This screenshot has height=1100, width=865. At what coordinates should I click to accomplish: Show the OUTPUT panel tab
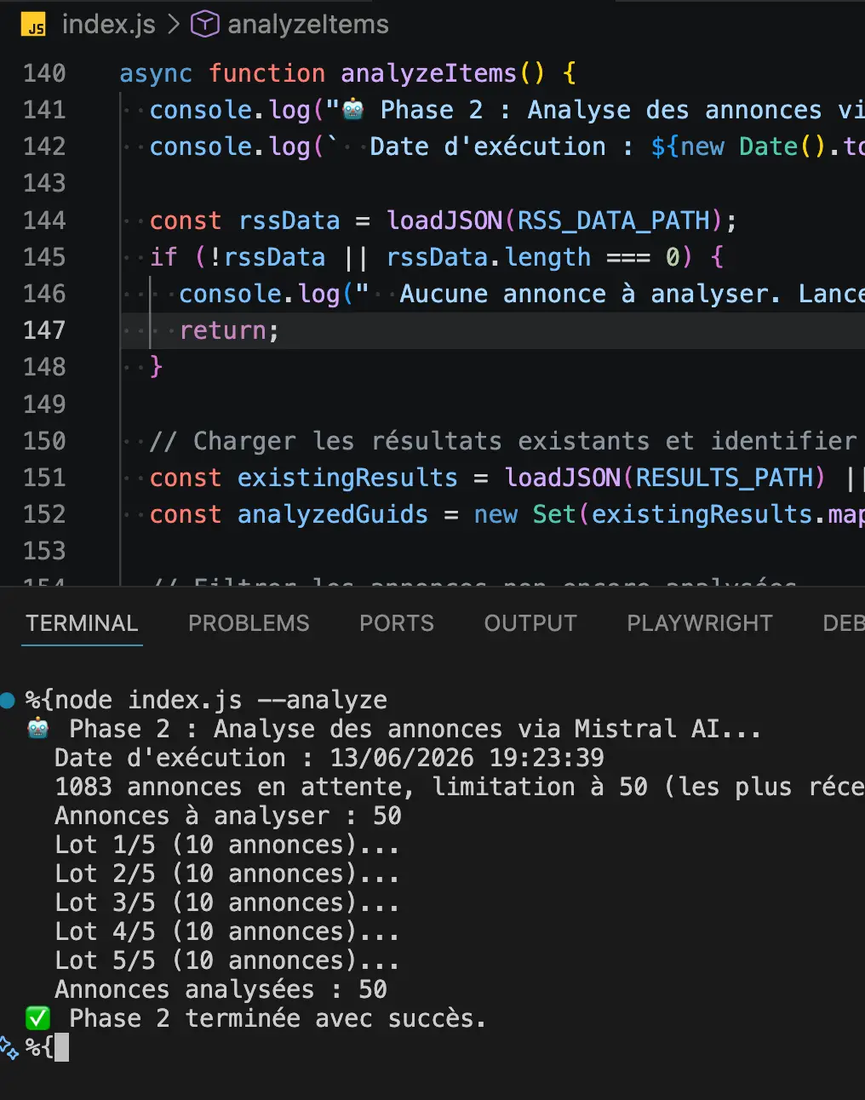click(530, 623)
